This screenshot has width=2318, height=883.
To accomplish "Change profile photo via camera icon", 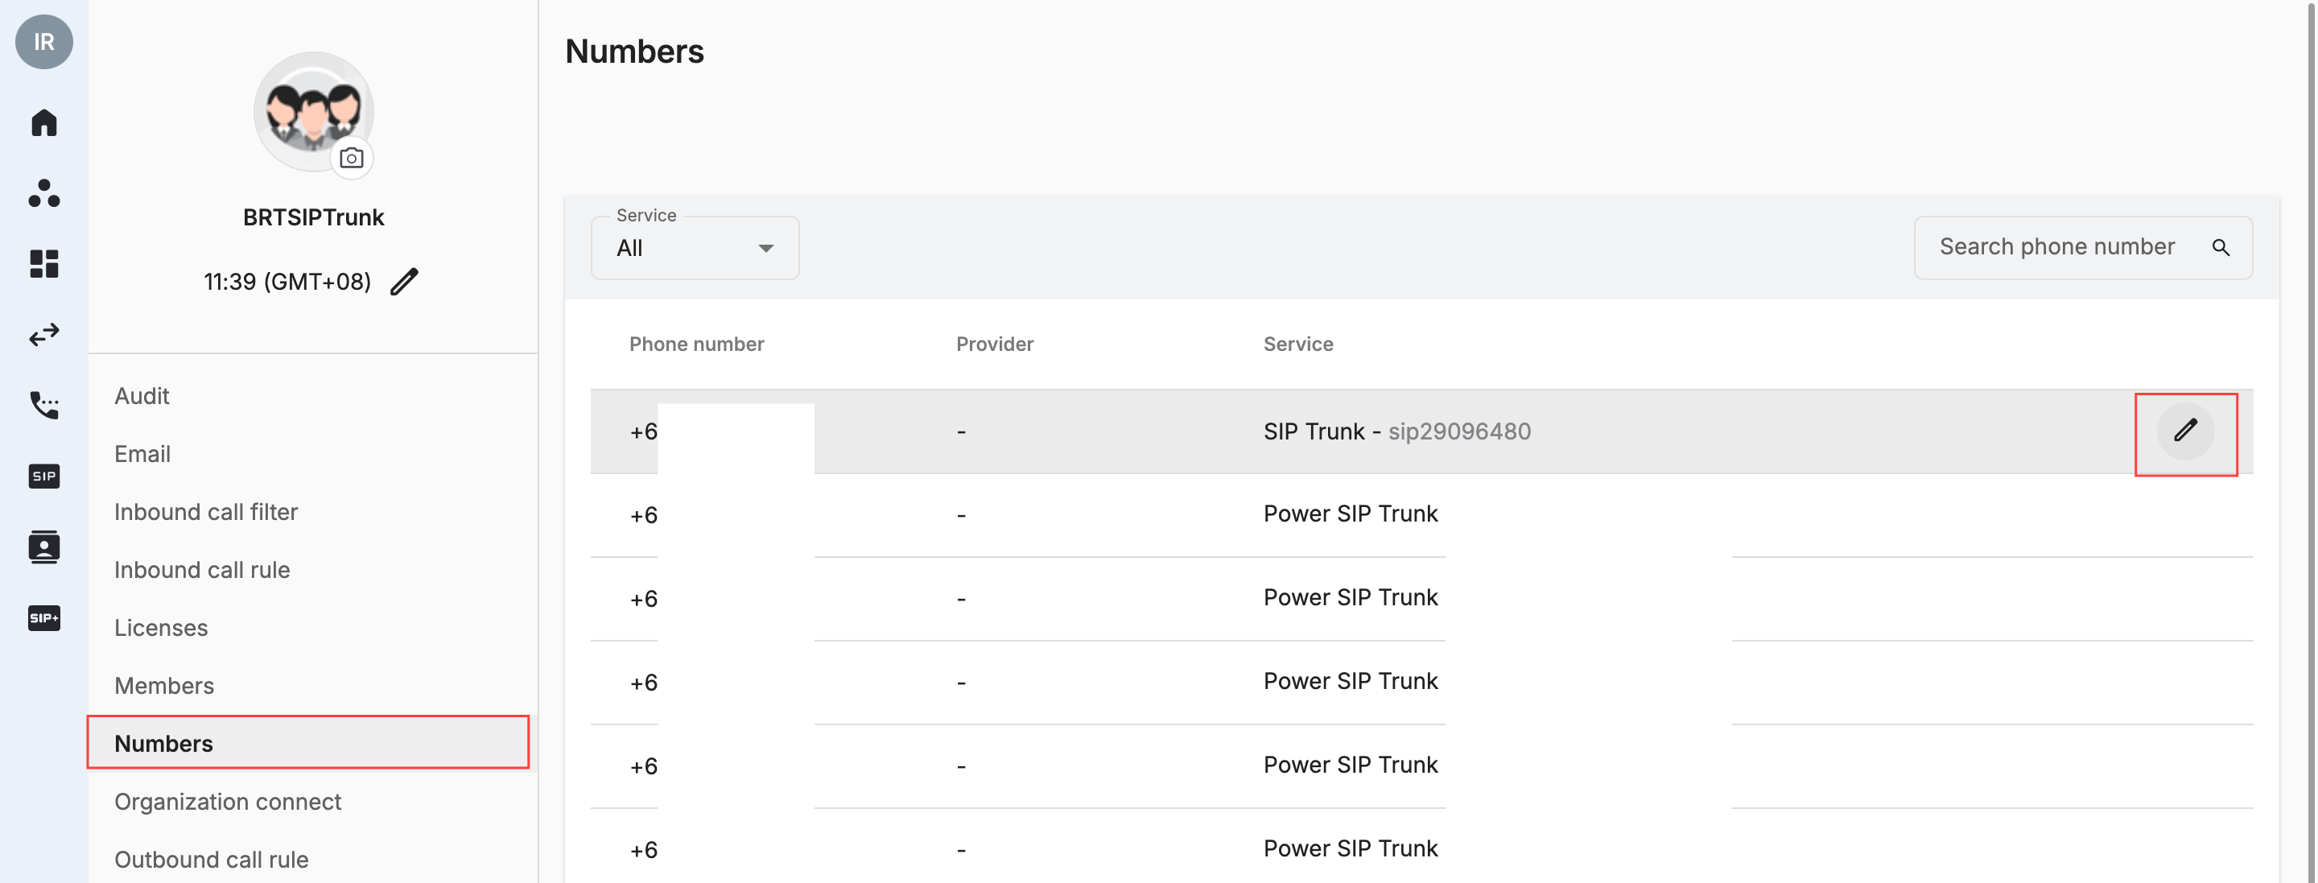I will click(x=352, y=159).
